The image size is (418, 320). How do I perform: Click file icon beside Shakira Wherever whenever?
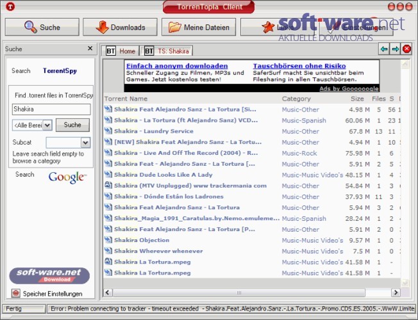click(x=108, y=250)
